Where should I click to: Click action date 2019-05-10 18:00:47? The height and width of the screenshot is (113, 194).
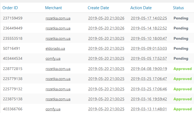(x=149, y=39)
